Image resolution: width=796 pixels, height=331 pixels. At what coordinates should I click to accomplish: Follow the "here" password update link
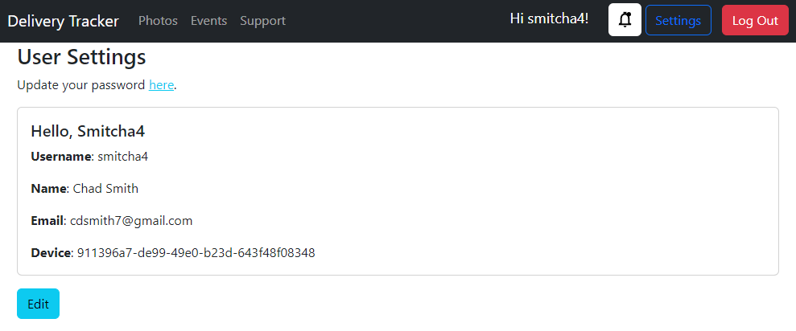point(161,85)
